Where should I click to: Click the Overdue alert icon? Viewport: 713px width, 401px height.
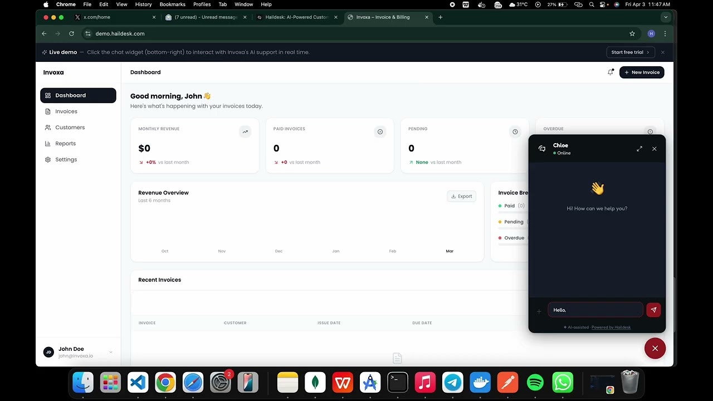pos(650,132)
